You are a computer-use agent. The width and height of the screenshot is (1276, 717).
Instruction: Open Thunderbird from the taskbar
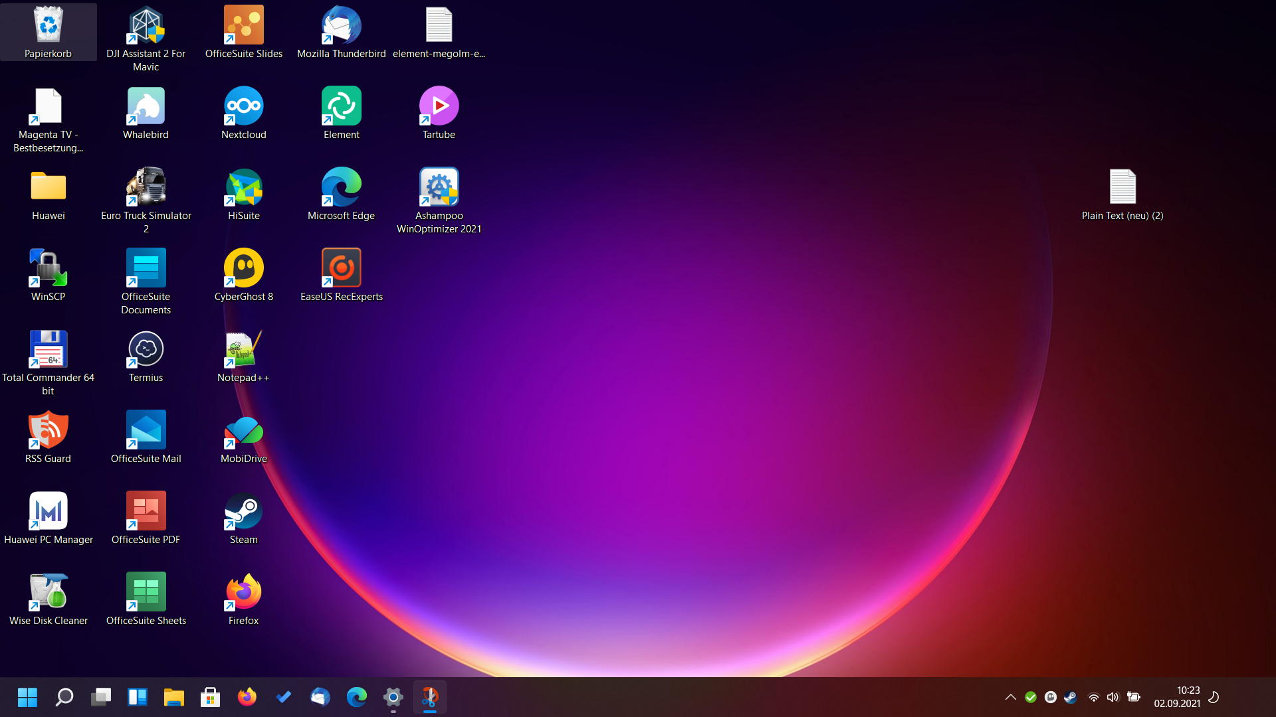(320, 697)
